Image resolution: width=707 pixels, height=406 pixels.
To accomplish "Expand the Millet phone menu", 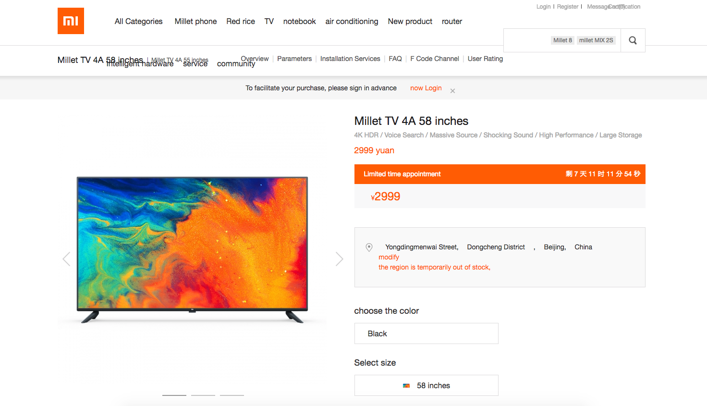I will click(195, 21).
